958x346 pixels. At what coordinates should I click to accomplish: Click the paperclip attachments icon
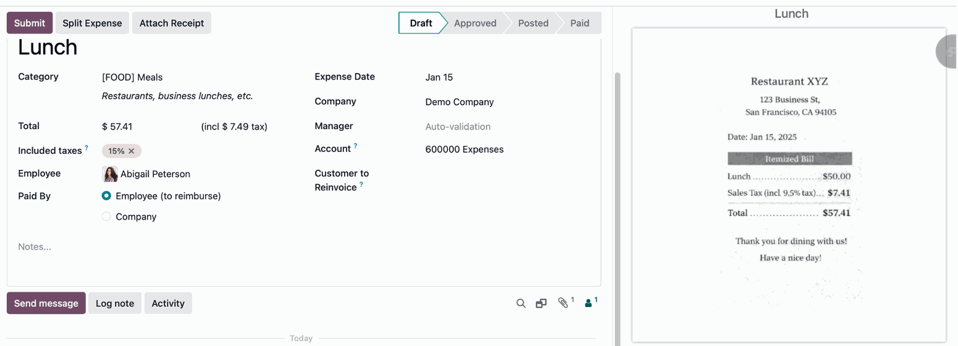563,303
